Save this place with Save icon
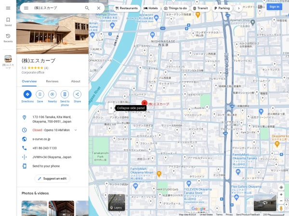289x216 pixels. tap(40, 96)
